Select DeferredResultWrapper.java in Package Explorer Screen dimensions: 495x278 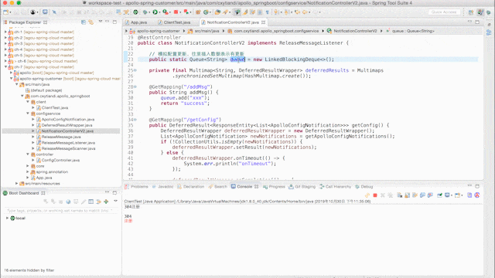pos(67,125)
